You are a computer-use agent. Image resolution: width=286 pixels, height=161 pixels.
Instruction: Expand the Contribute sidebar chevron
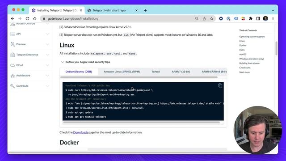click(47, 86)
